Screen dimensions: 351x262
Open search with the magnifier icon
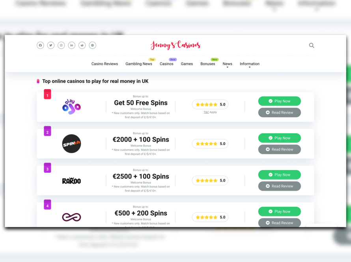coord(312,45)
